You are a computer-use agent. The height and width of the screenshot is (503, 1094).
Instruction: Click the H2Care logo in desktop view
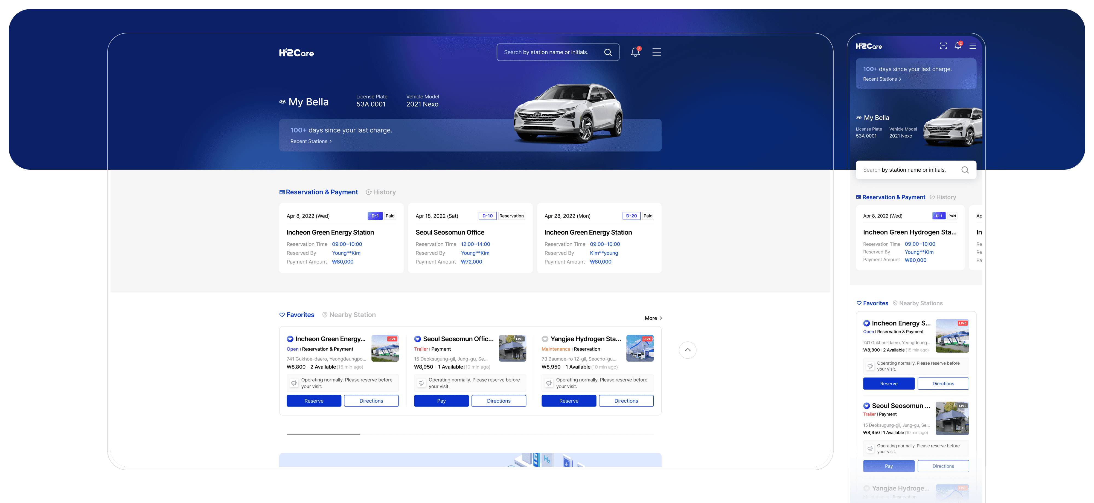tap(296, 53)
